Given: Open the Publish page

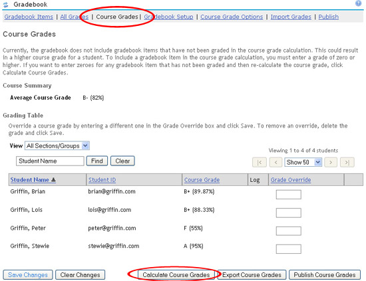Looking at the screenshot, I should pyautogui.click(x=329, y=17).
